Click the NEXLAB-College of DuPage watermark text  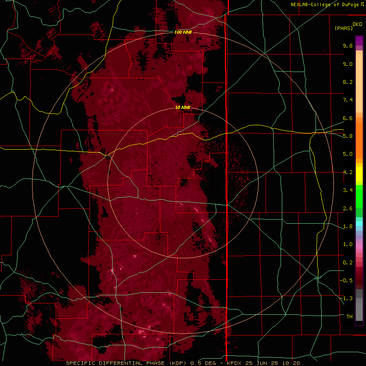327,4
